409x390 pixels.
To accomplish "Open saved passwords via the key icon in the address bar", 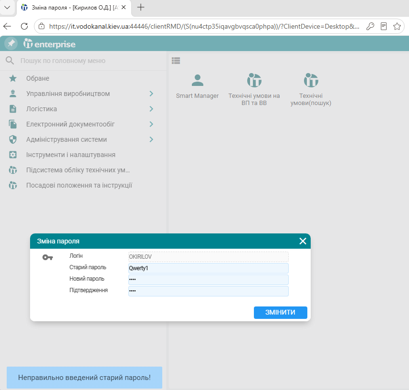I will coord(370,26).
